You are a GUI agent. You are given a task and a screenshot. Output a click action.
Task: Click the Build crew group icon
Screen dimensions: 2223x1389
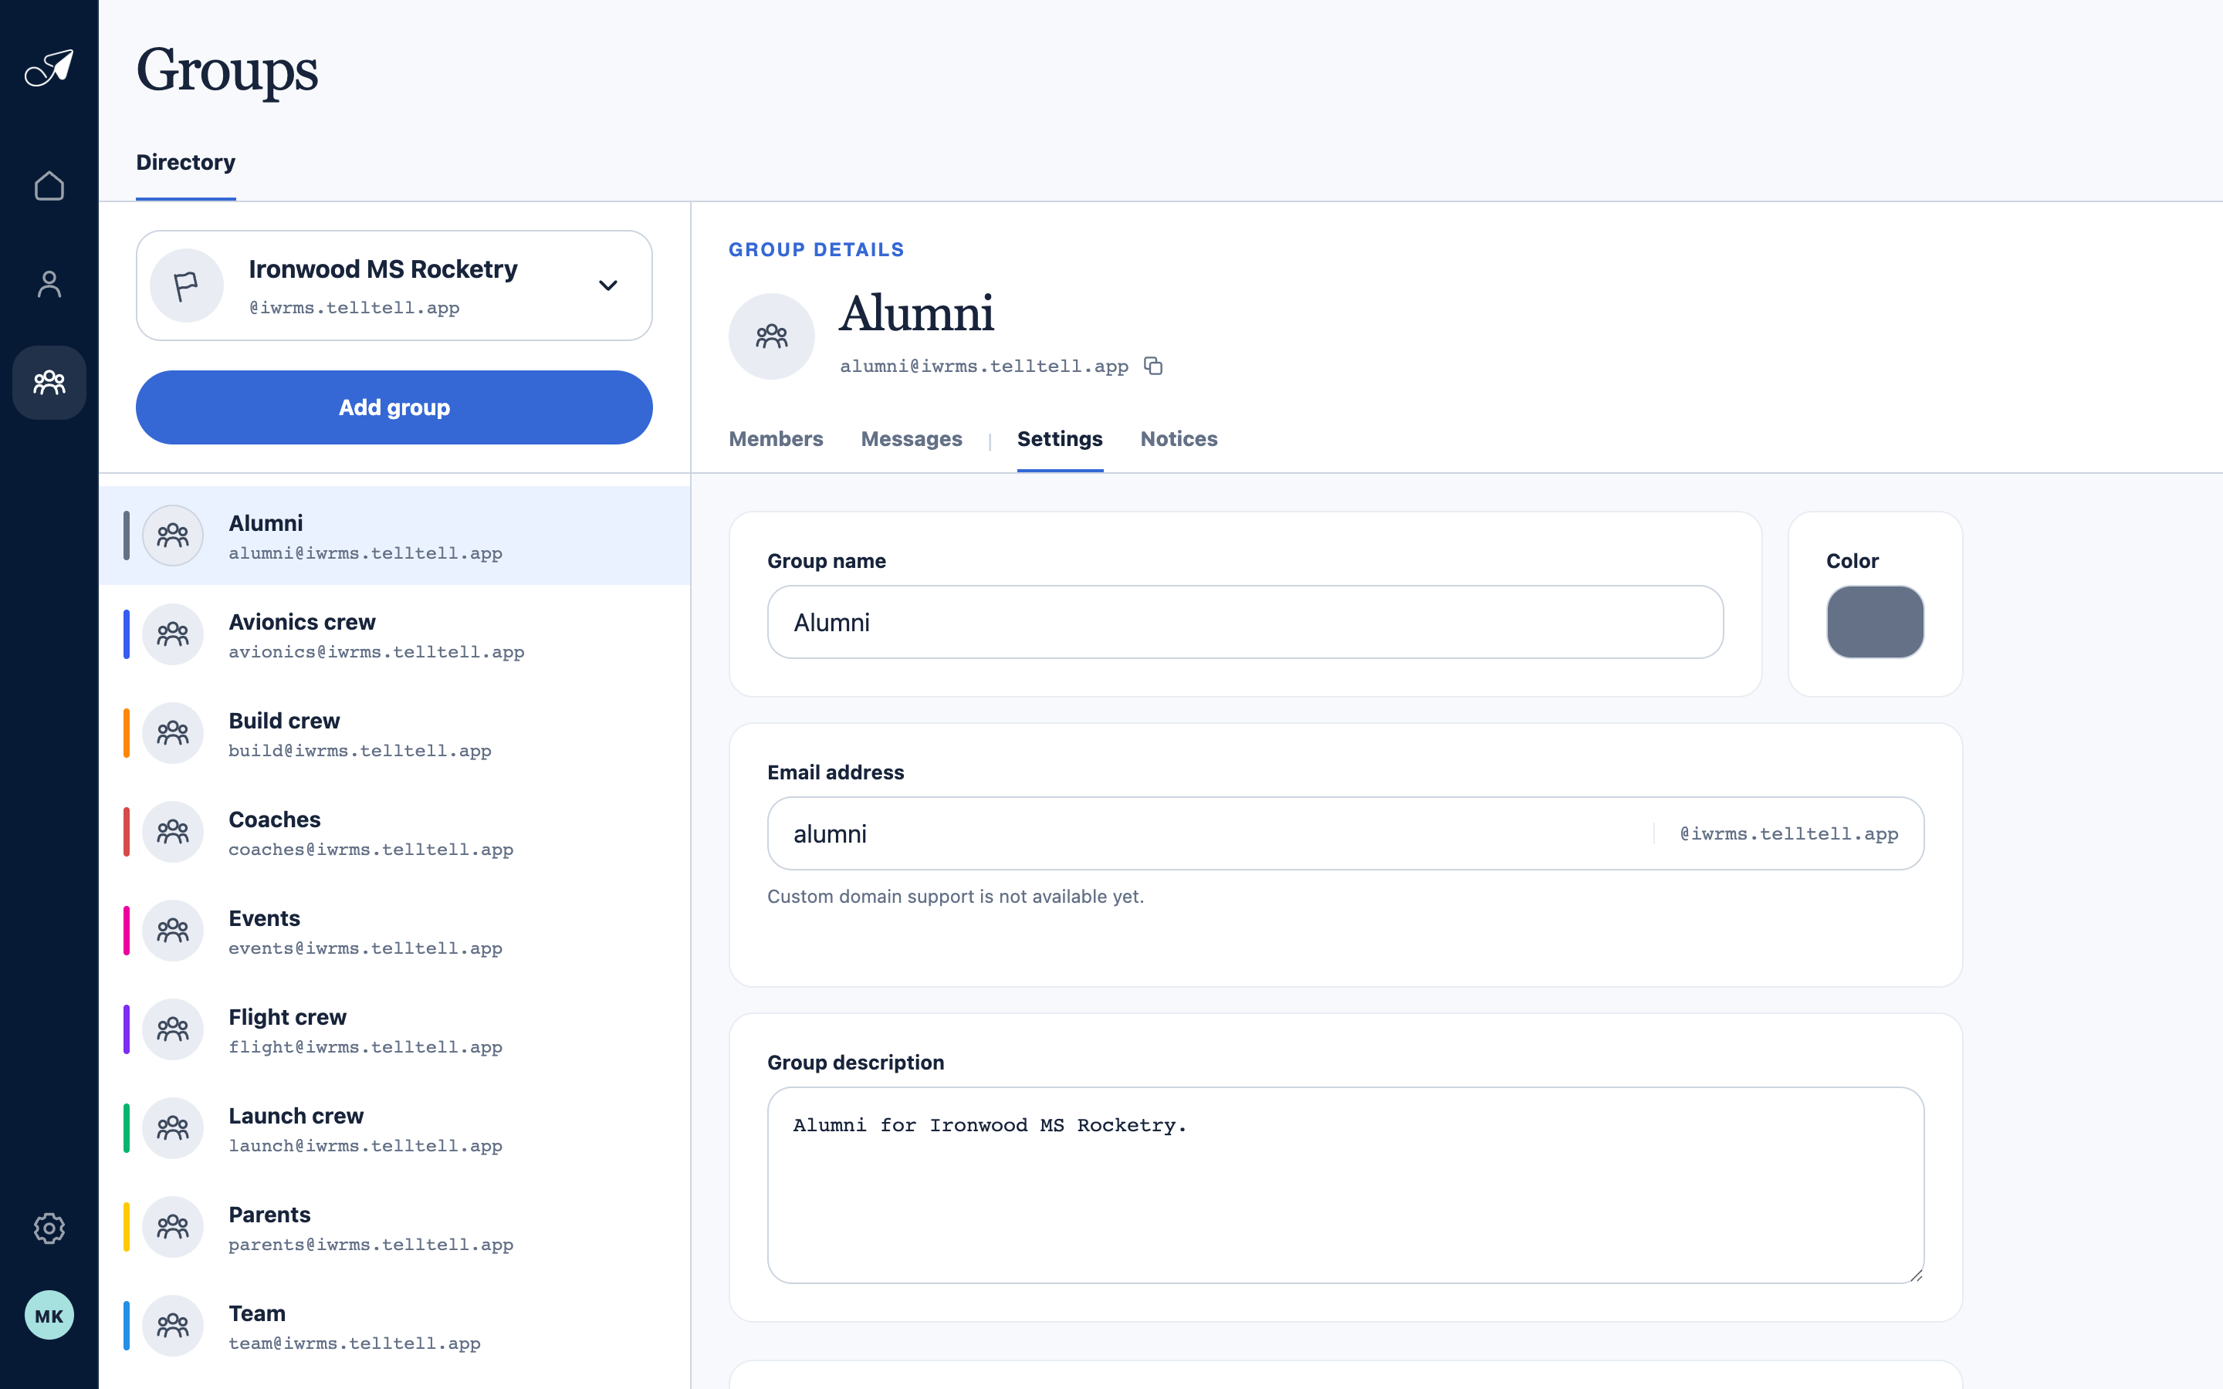[x=173, y=733]
